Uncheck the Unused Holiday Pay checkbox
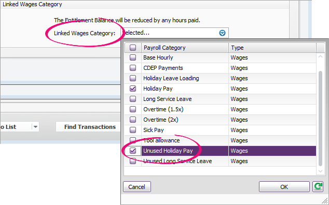329x205 pixels. (x=133, y=151)
